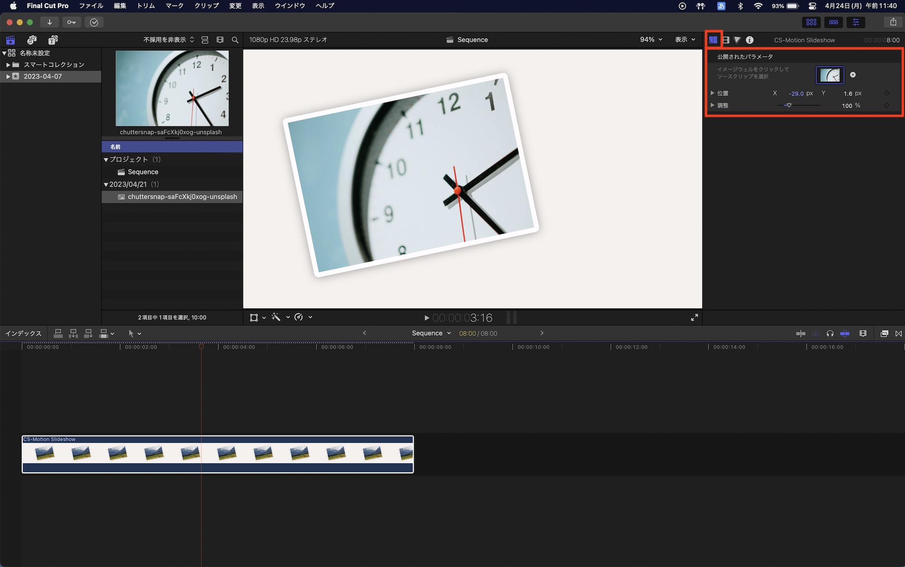Open the 表示 viewer options button

click(x=685, y=40)
